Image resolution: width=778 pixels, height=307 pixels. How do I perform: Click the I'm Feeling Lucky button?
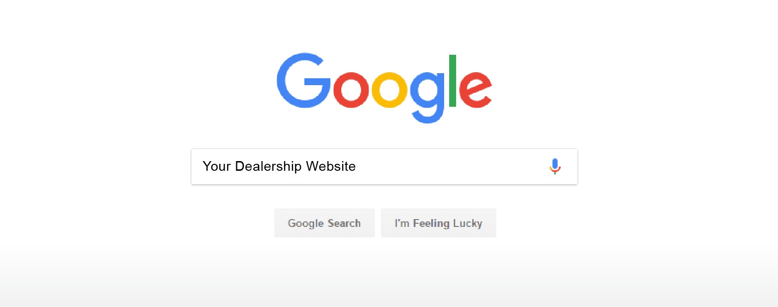(x=439, y=223)
